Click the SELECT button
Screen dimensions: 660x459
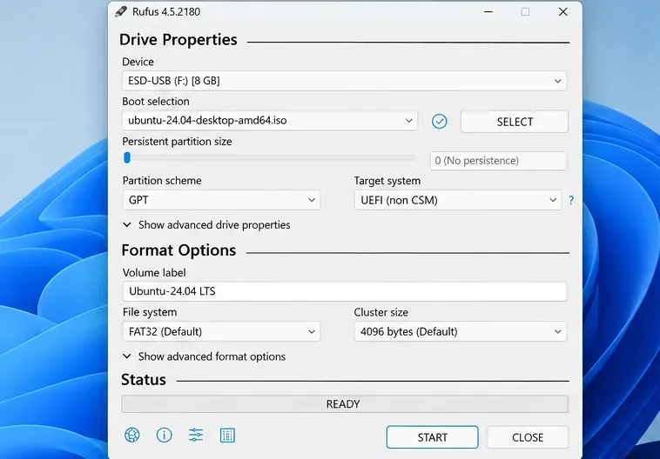click(x=515, y=122)
